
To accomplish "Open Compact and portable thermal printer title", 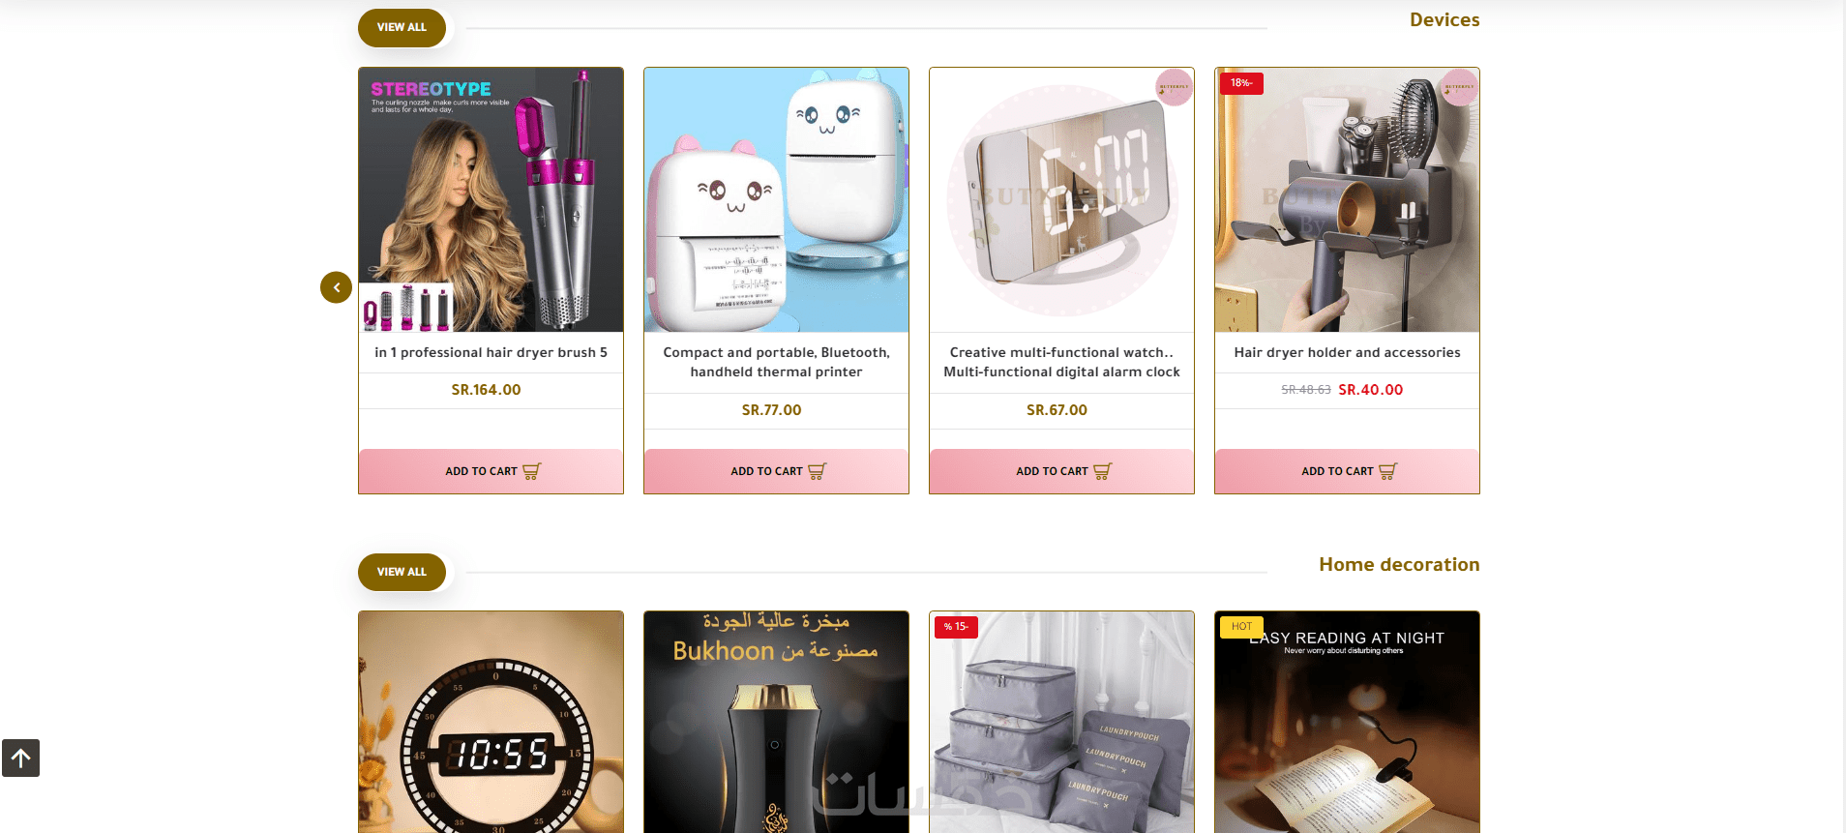I will (x=777, y=362).
